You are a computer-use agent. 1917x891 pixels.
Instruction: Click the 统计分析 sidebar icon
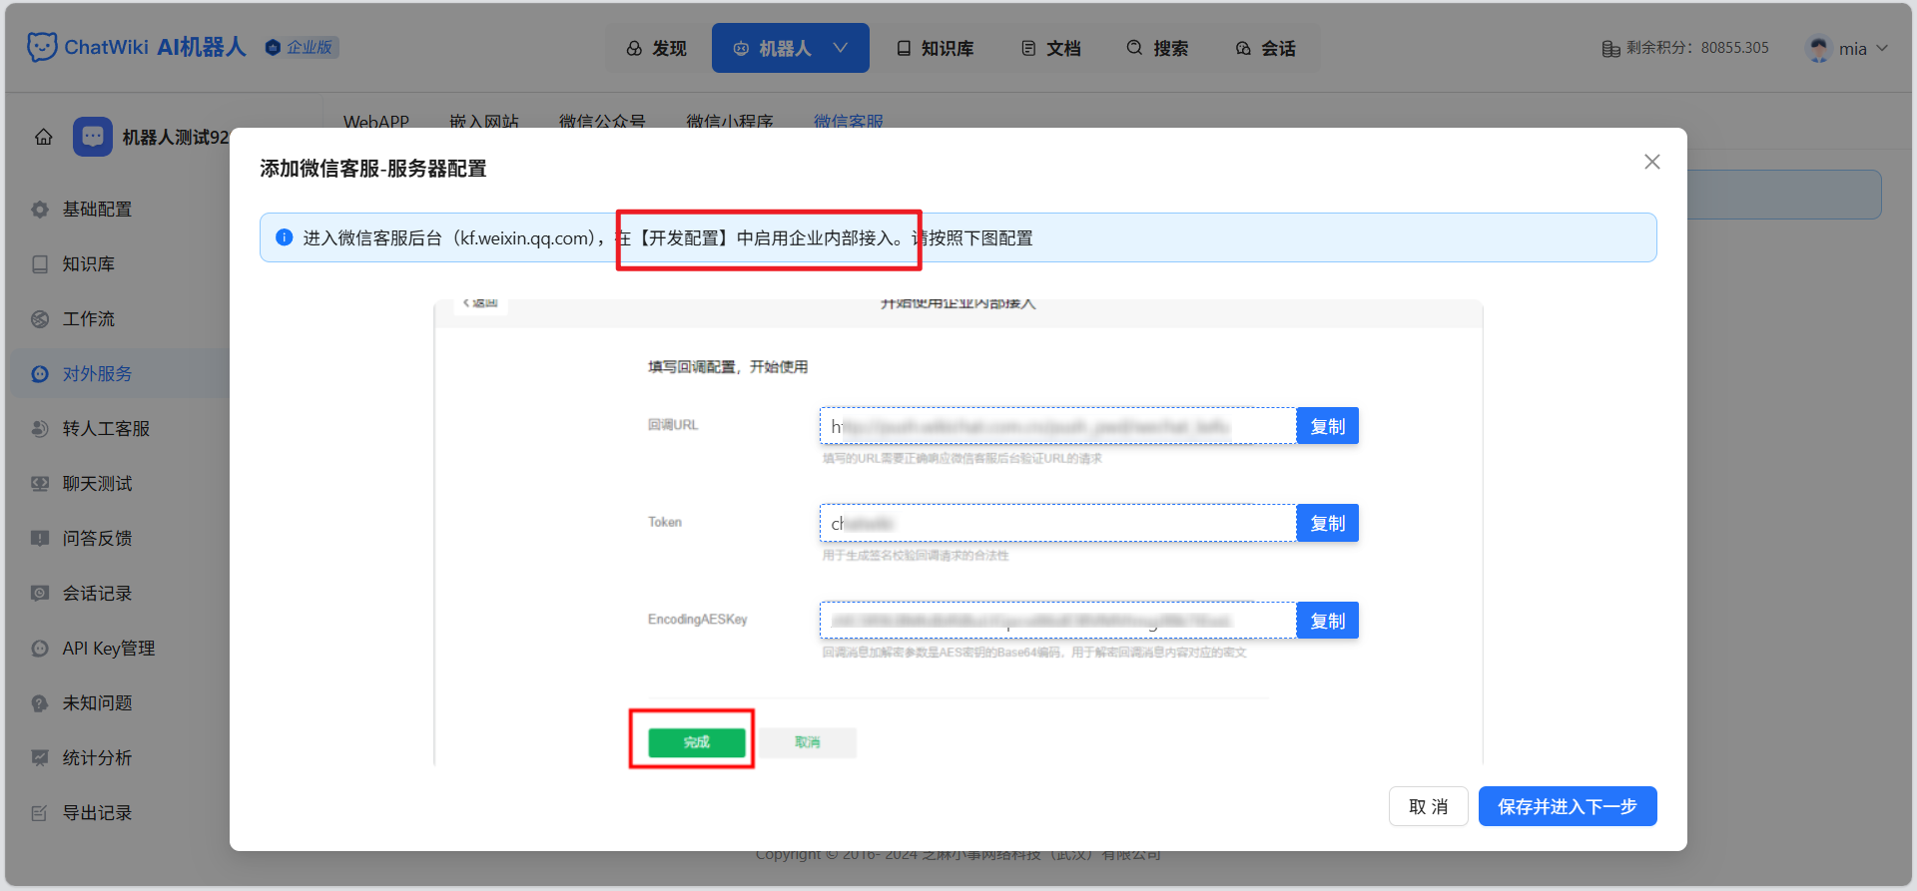[x=40, y=758]
